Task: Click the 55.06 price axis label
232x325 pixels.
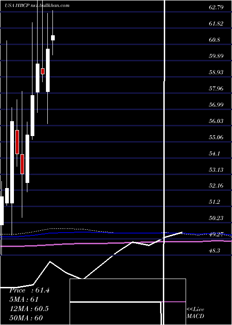Action: (216, 137)
